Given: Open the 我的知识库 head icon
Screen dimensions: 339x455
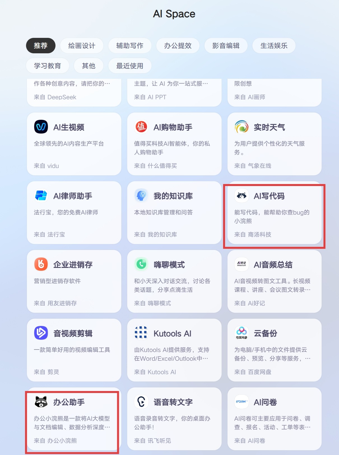Looking at the screenshot, I should pos(141,196).
